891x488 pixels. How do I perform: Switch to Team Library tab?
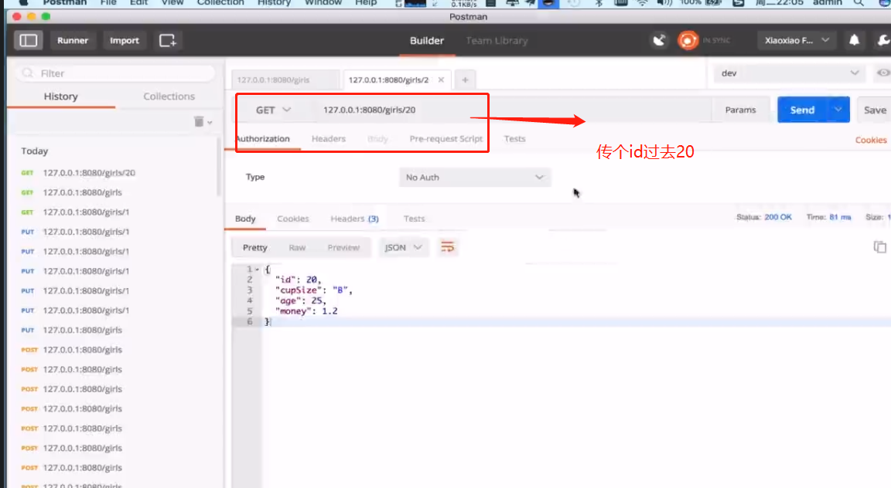[497, 41]
